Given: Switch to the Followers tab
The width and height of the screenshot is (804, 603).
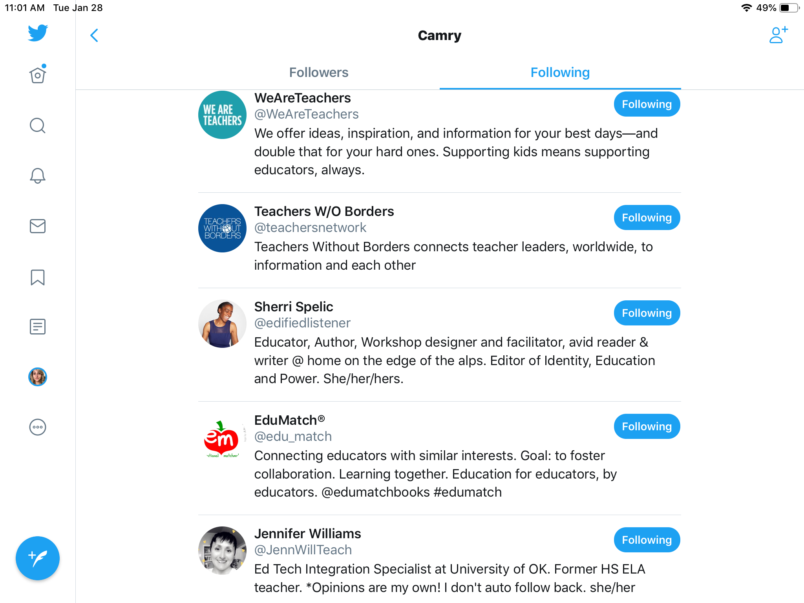Looking at the screenshot, I should point(319,73).
